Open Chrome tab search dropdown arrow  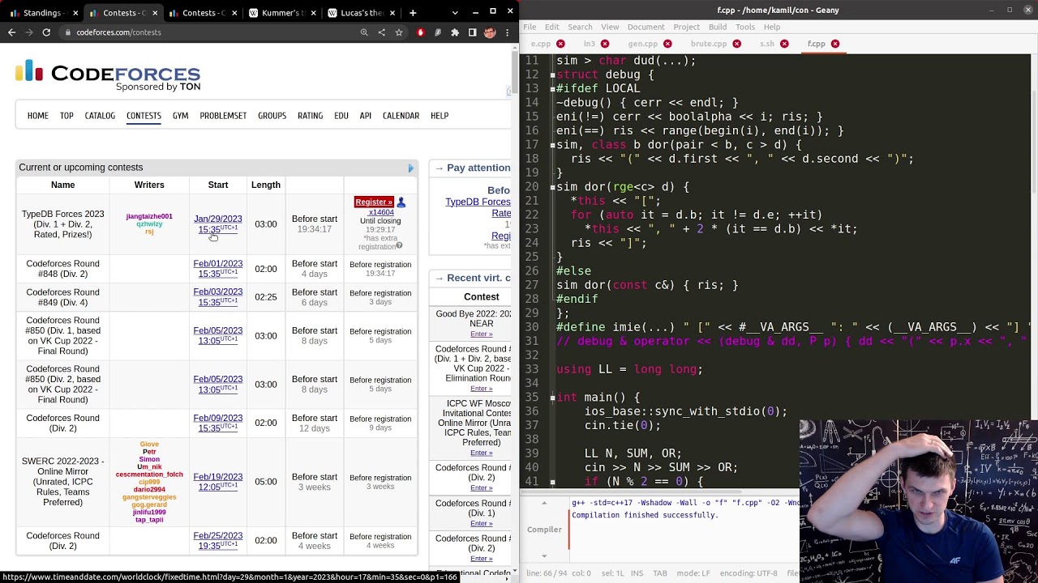tap(454, 13)
